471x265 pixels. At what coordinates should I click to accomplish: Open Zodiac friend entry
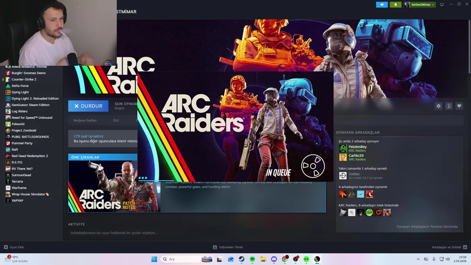(354, 174)
